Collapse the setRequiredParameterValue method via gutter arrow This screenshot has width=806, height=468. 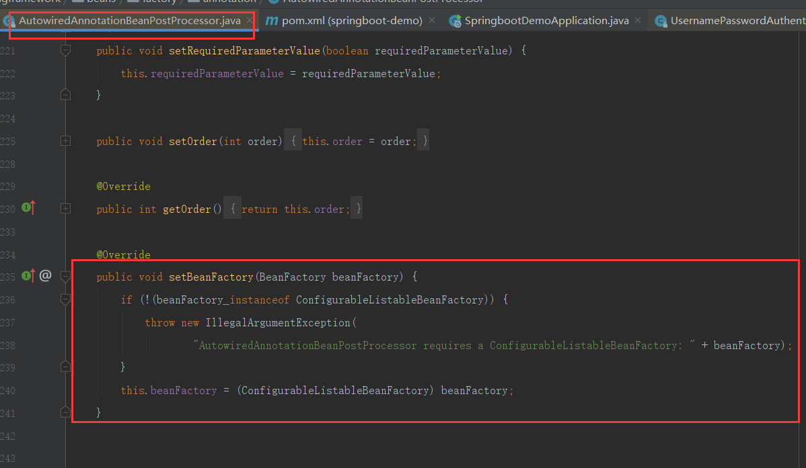coord(65,50)
